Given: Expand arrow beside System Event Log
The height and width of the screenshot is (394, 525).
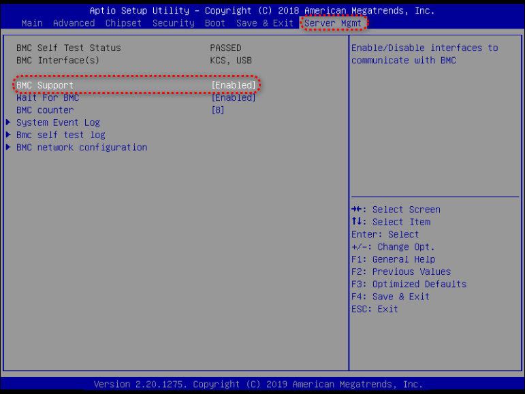Looking at the screenshot, I should pos(8,122).
